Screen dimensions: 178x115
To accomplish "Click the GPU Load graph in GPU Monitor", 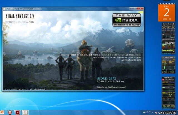I will pyautogui.click(x=168, y=95).
